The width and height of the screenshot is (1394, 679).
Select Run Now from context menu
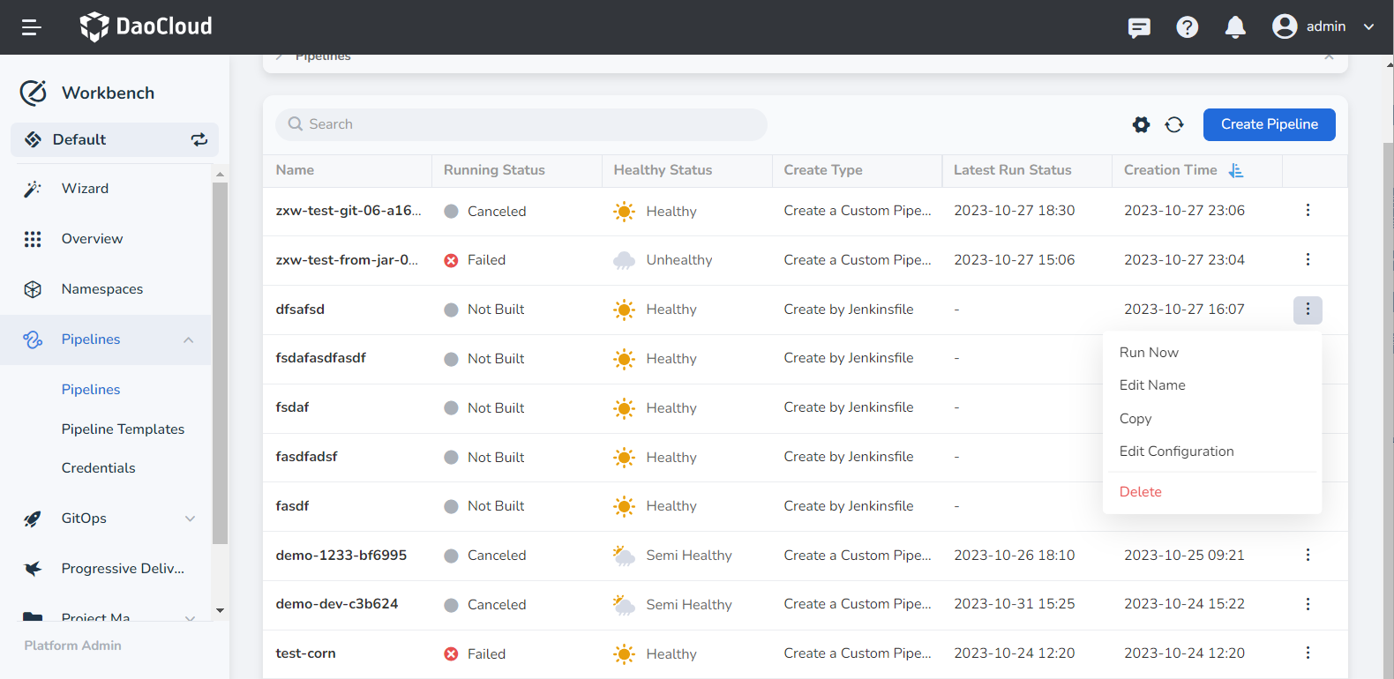1149,353
